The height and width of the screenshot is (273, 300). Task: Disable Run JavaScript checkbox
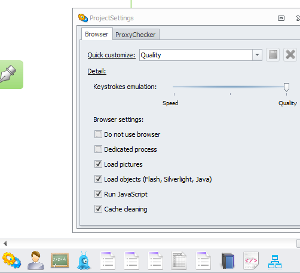(98, 194)
